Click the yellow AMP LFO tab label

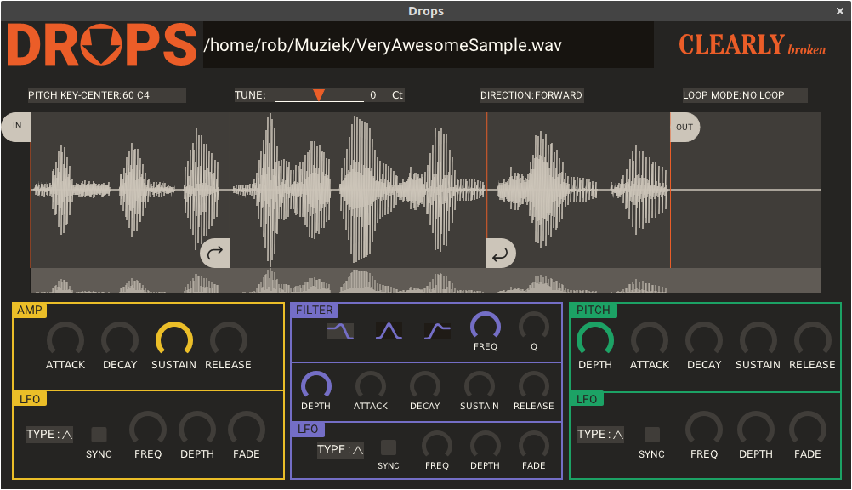30,399
